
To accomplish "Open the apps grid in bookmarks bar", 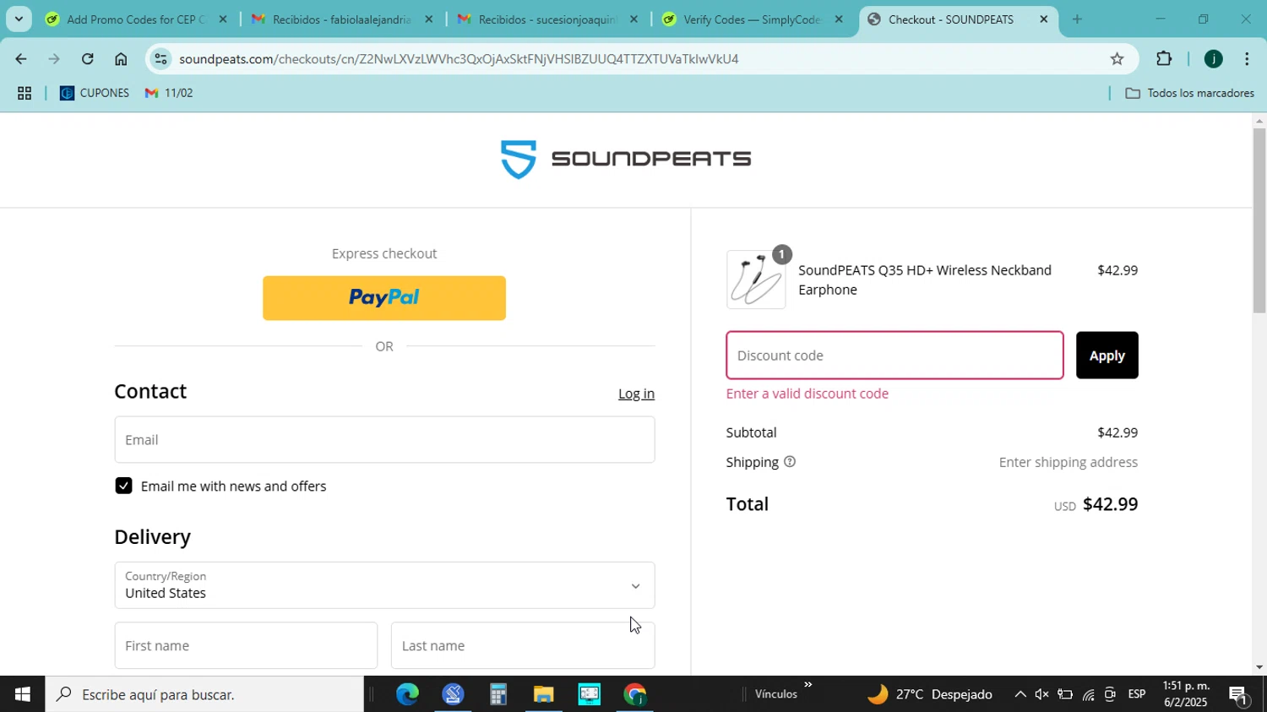I will [x=24, y=94].
